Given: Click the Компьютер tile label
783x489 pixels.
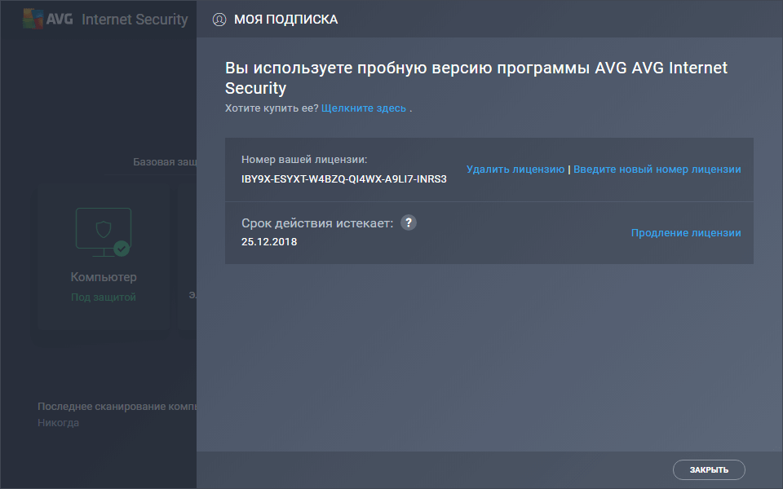Looking at the screenshot, I should (x=104, y=277).
